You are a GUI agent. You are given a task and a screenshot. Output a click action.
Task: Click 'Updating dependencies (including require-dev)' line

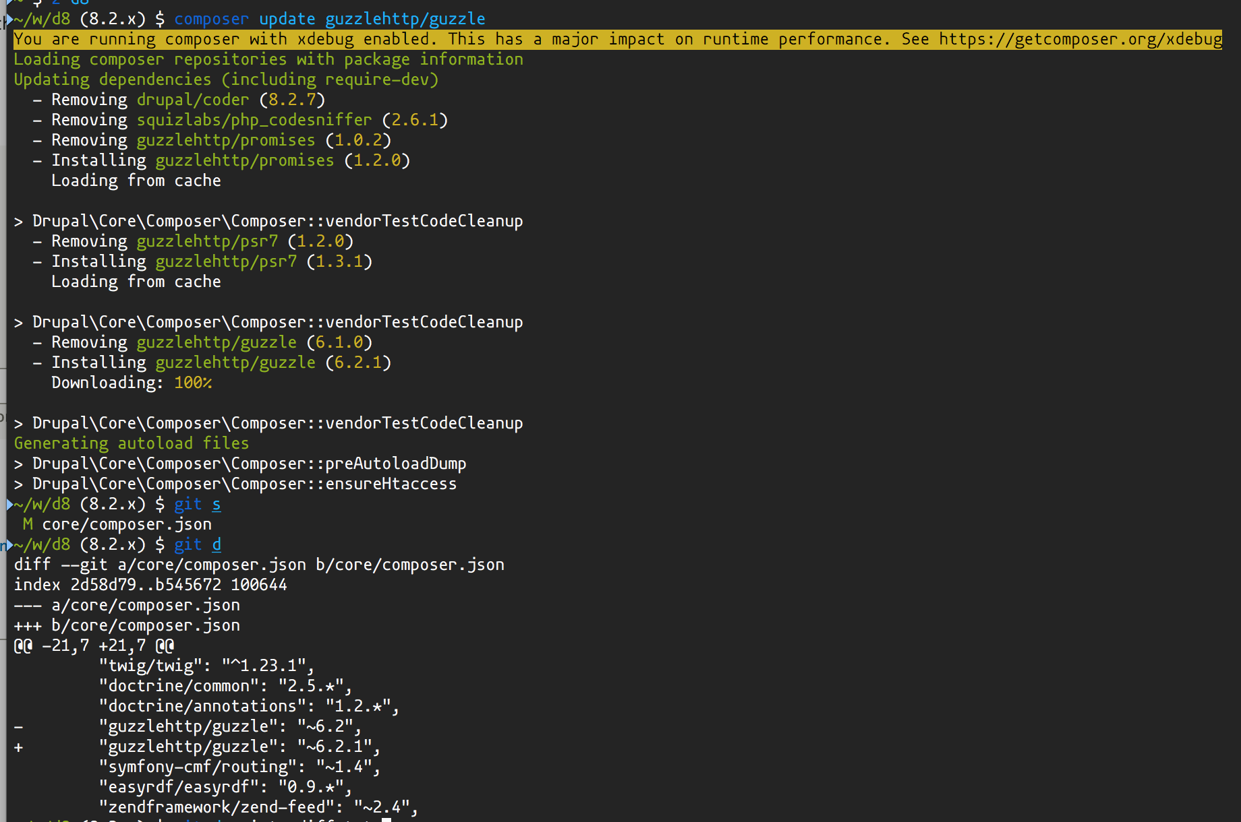pyautogui.click(x=226, y=80)
